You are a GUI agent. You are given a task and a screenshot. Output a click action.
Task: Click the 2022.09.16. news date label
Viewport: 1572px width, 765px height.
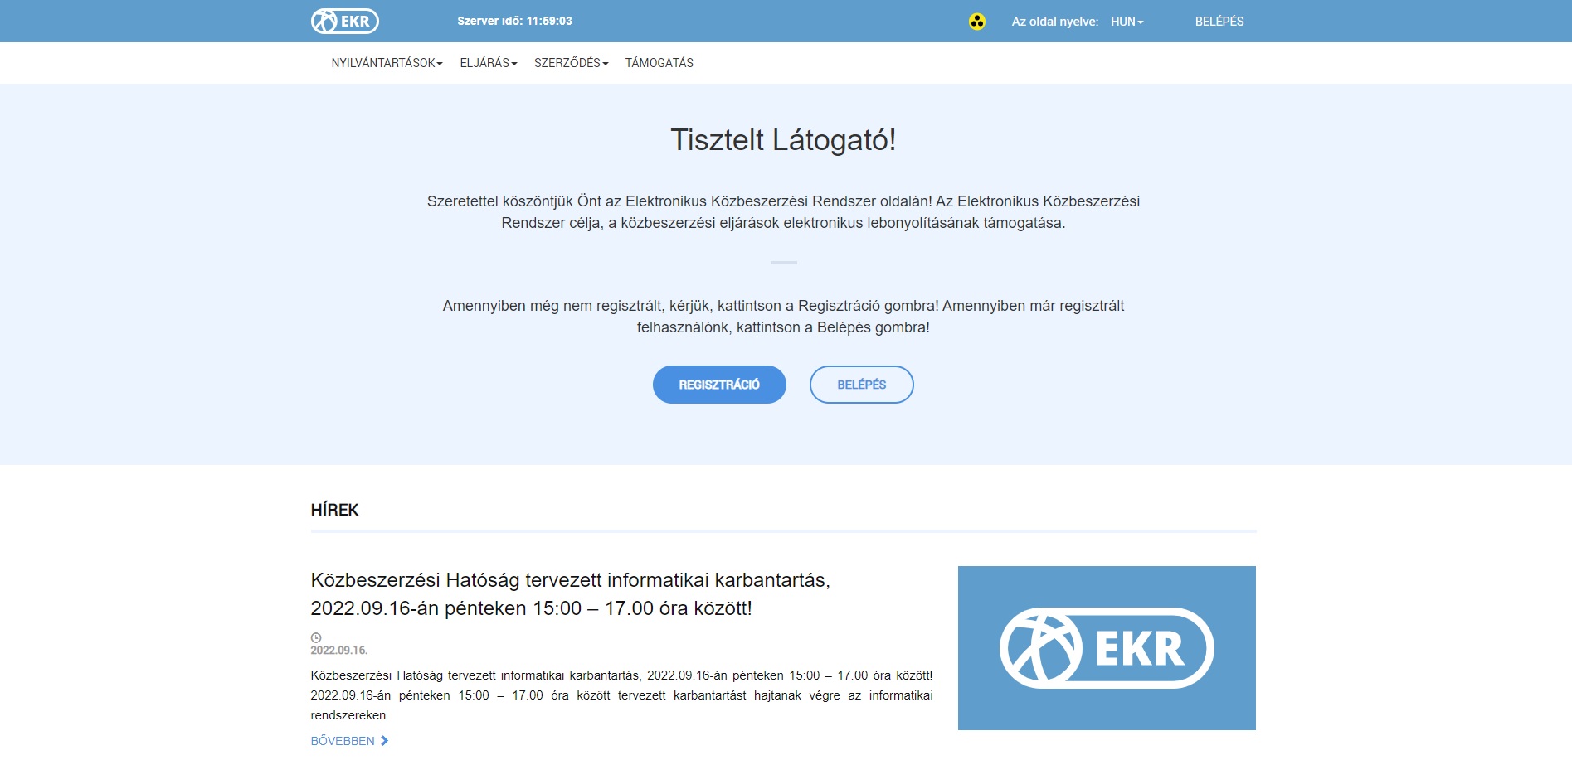pos(339,651)
